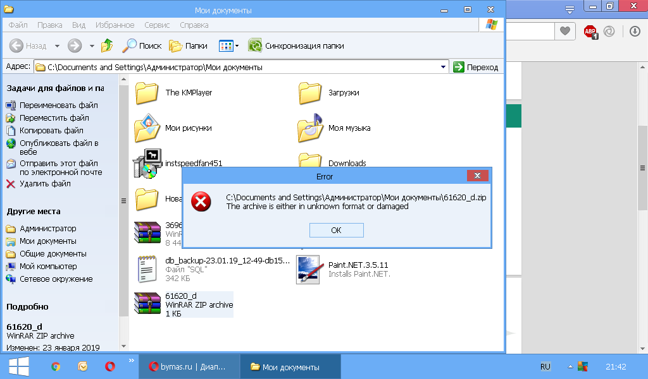Click the Opera icon in taskbar
The width and height of the screenshot is (648, 379).
click(109, 366)
